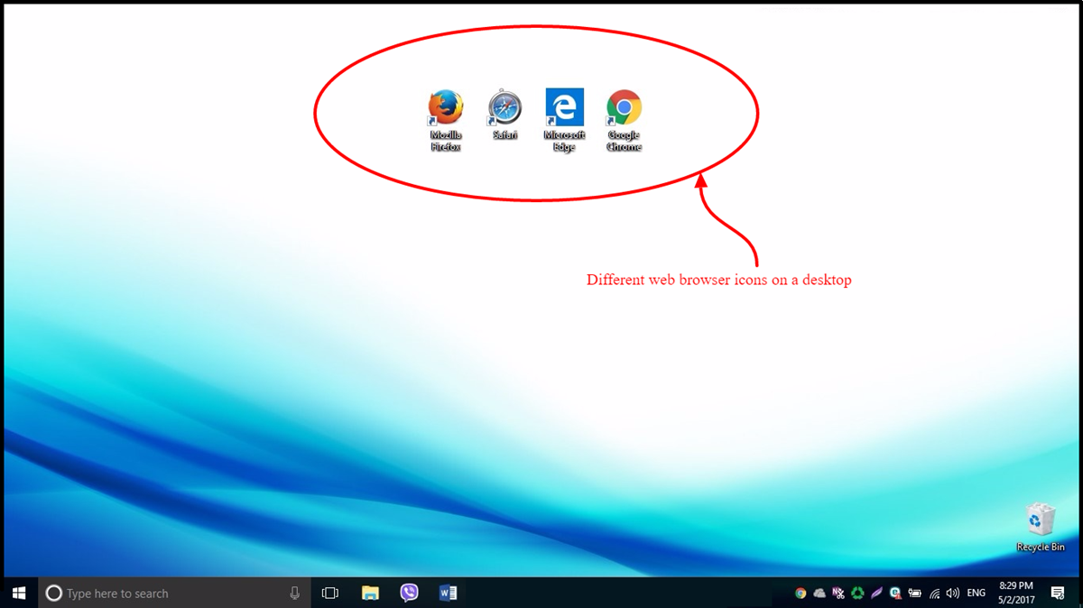Open the clock showing 8:29 PM

point(1016,593)
